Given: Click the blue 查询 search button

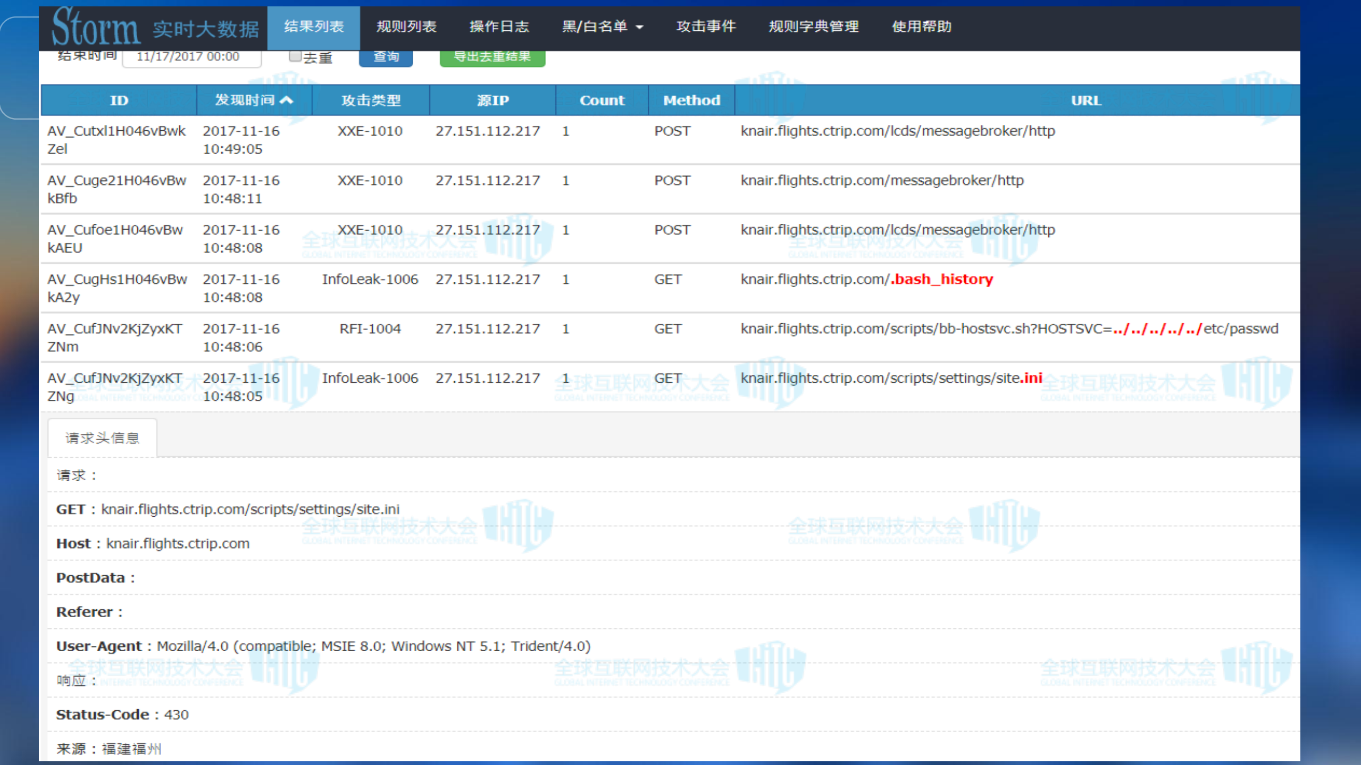Looking at the screenshot, I should point(386,57).
